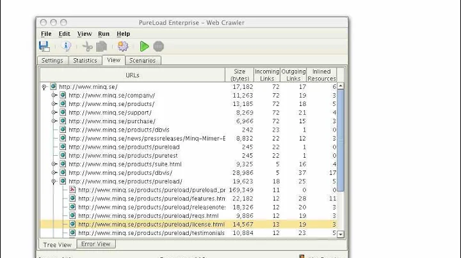Click page icon of reqs.html row
The width and height of the screenshot is (461, 258).
tap(72, 215)
